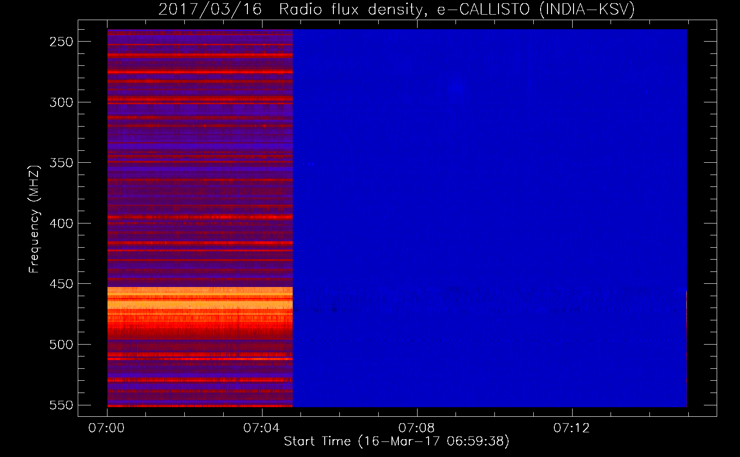Click the 550 frequency tick label

click(61, 405)
